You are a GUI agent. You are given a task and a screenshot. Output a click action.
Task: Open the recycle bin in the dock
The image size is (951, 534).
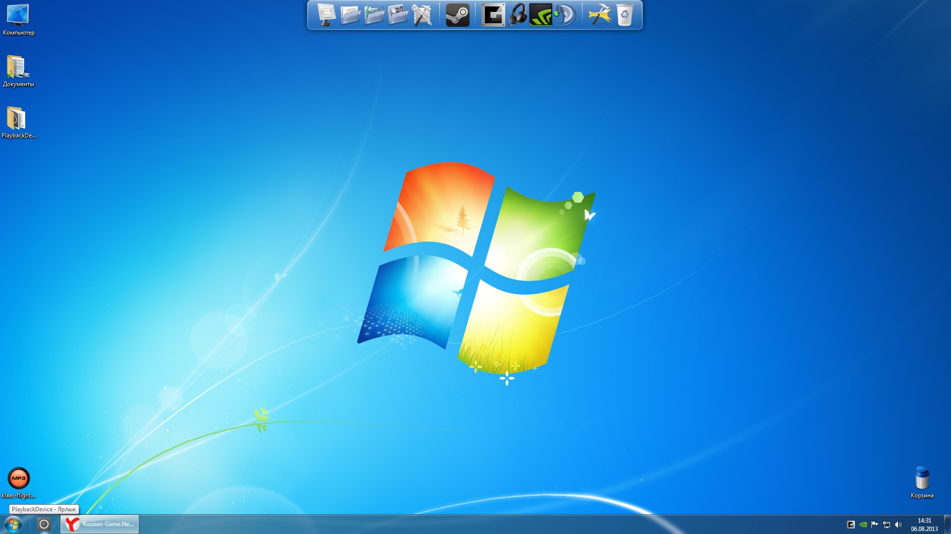[x=625, y=15]
